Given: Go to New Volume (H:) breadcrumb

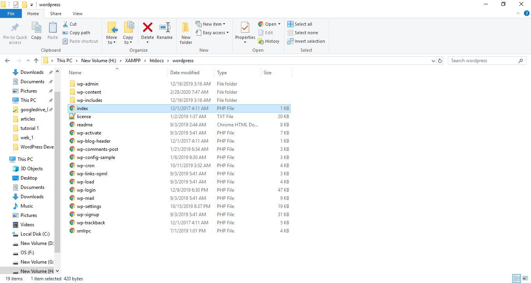Looking at the screenshot, I should point(99,61).
